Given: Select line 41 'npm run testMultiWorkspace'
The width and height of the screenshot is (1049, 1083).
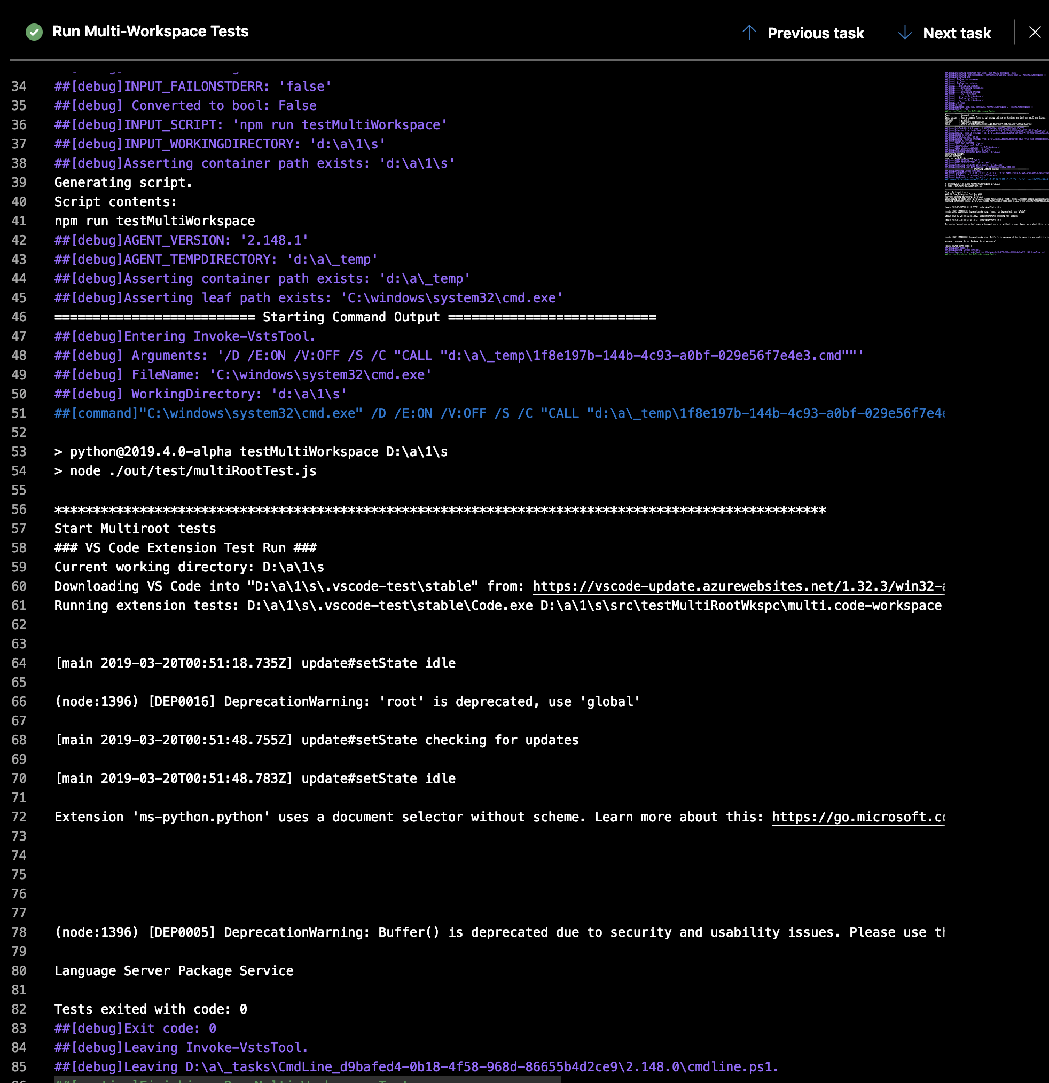Looking at the screenshot, I should [155, 221].
